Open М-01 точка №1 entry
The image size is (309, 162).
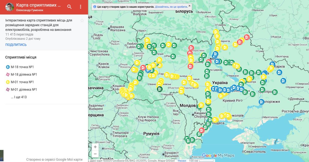point(22,82)
